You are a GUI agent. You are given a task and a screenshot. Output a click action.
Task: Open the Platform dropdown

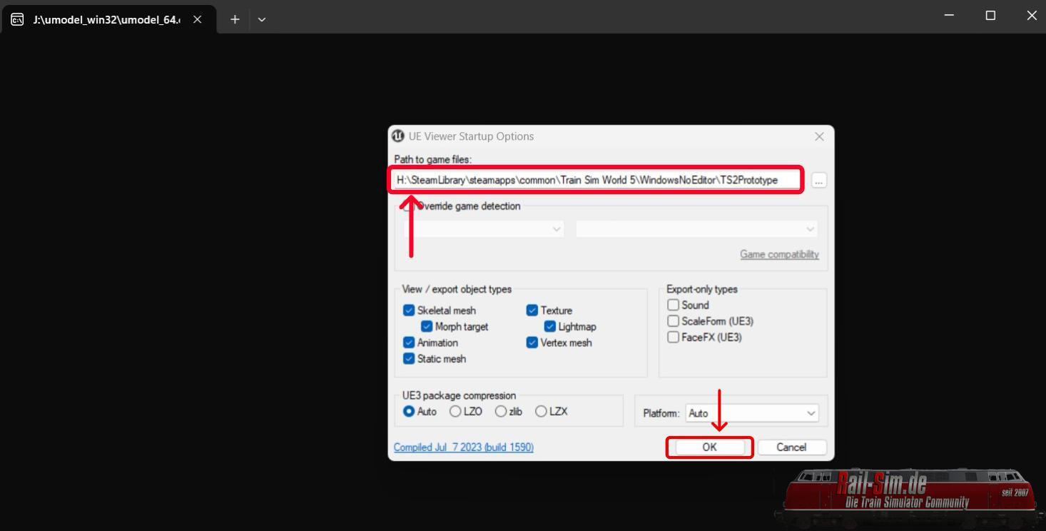(x=752, y=413)
